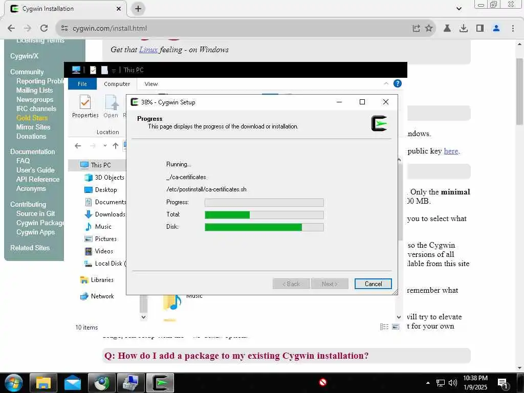Open Explorer help question mark icon
Image resolution: width=524 pixels, height=393 pixels.
click(x=397, y=83)
